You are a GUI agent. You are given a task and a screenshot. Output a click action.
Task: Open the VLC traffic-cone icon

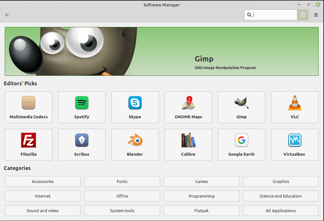295,103
